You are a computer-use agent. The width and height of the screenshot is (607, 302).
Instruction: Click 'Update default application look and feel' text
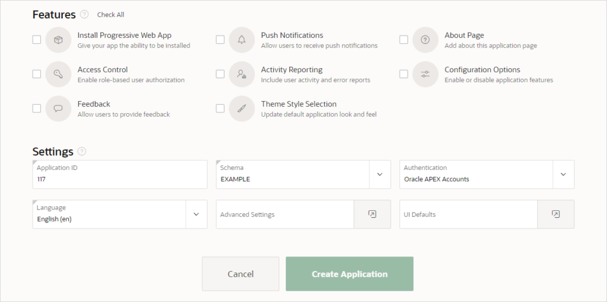(x=318, y=114)
